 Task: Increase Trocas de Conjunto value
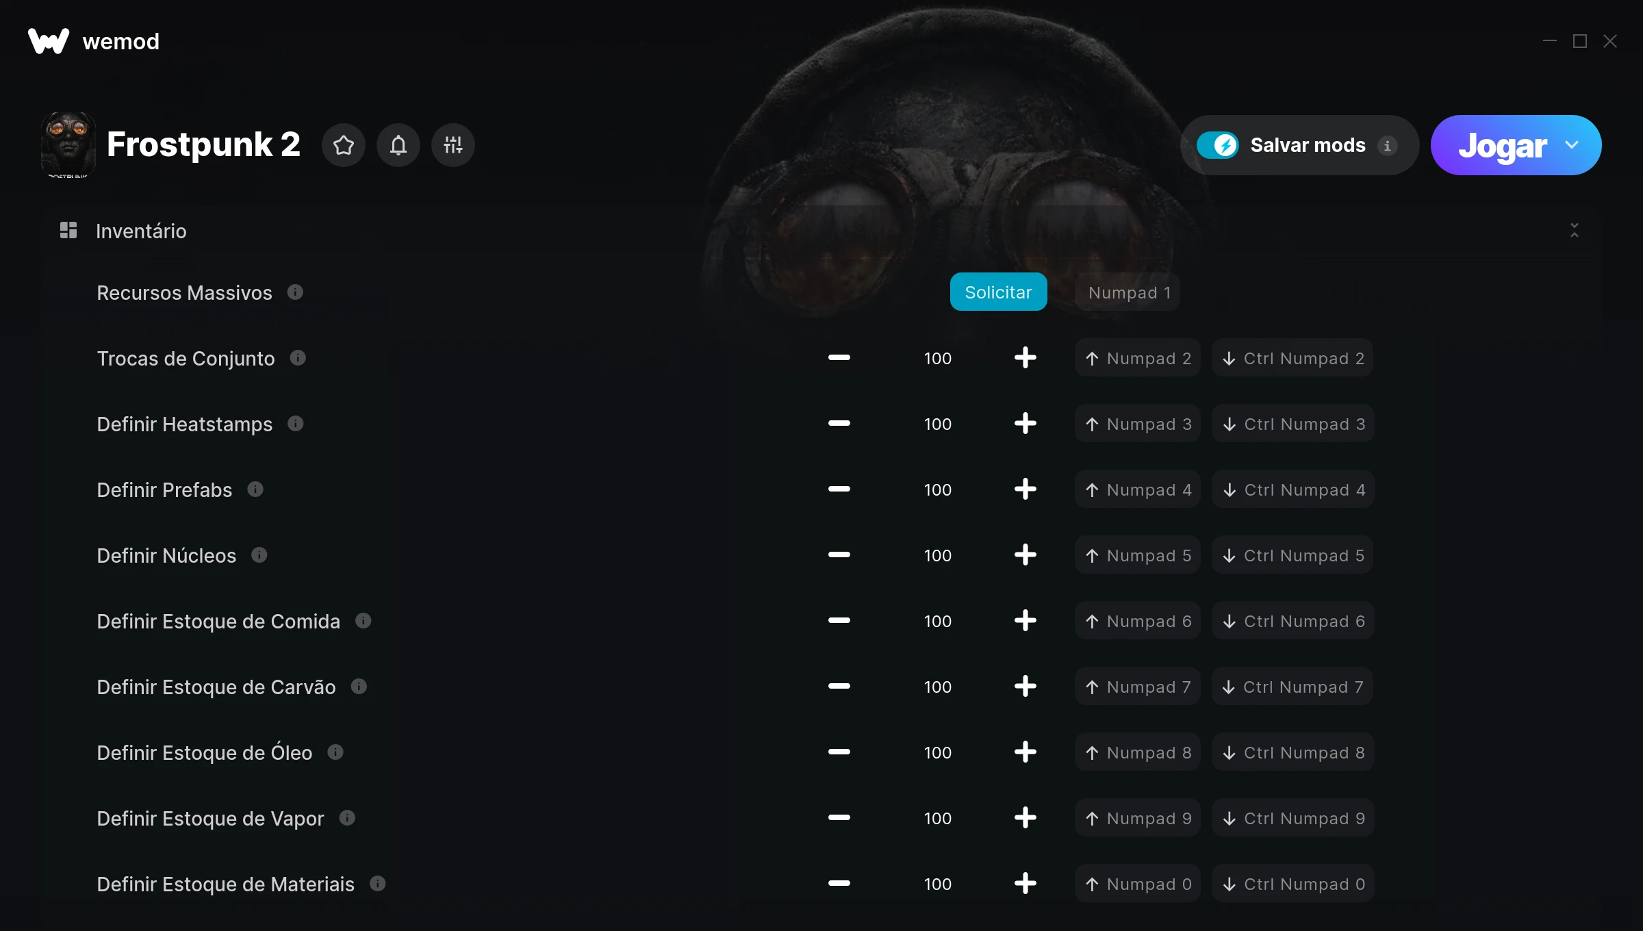click(x=1025, y=358)
